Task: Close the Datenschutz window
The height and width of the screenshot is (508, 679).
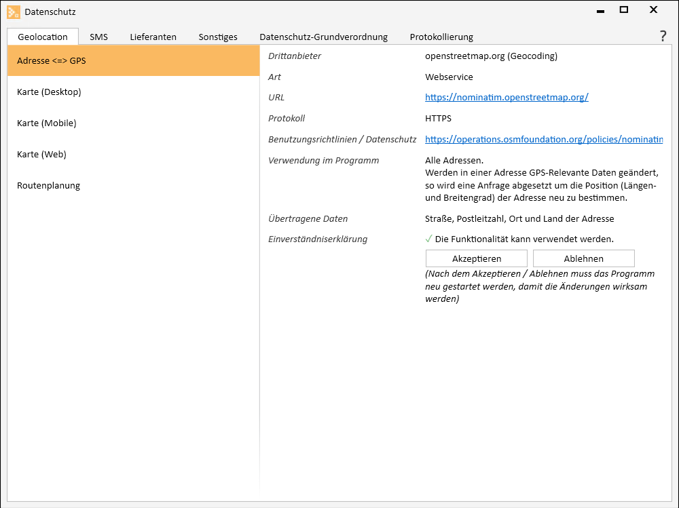Action: (x=653, y=10)
